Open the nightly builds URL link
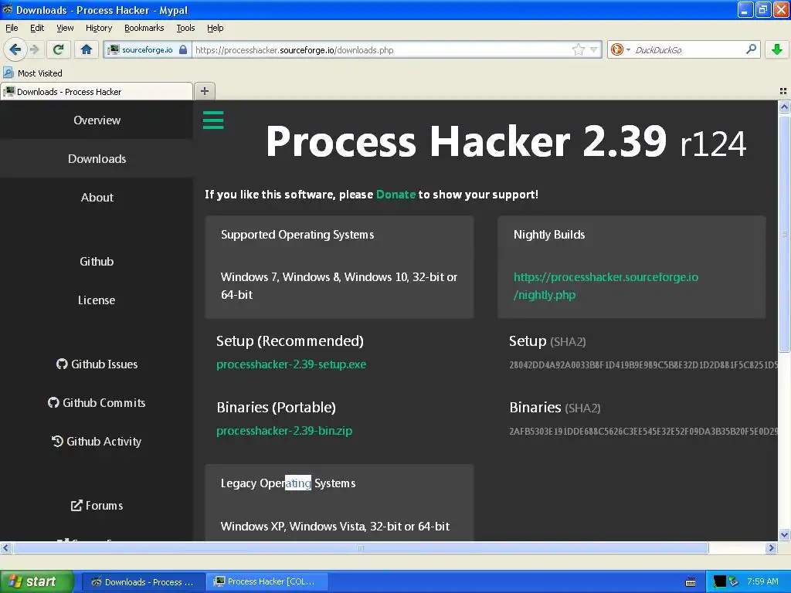The height and width of the screenshot is (593, 791). tap(606, 286)
